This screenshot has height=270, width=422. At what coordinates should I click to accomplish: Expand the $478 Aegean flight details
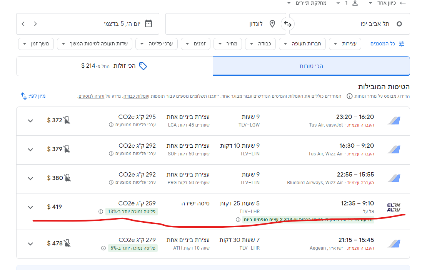coord(30,243)
